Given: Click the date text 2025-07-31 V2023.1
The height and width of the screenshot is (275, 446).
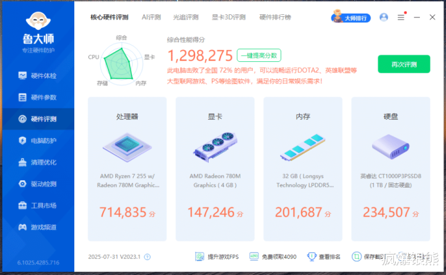Looking at the screenshot, I should point(115,257).
